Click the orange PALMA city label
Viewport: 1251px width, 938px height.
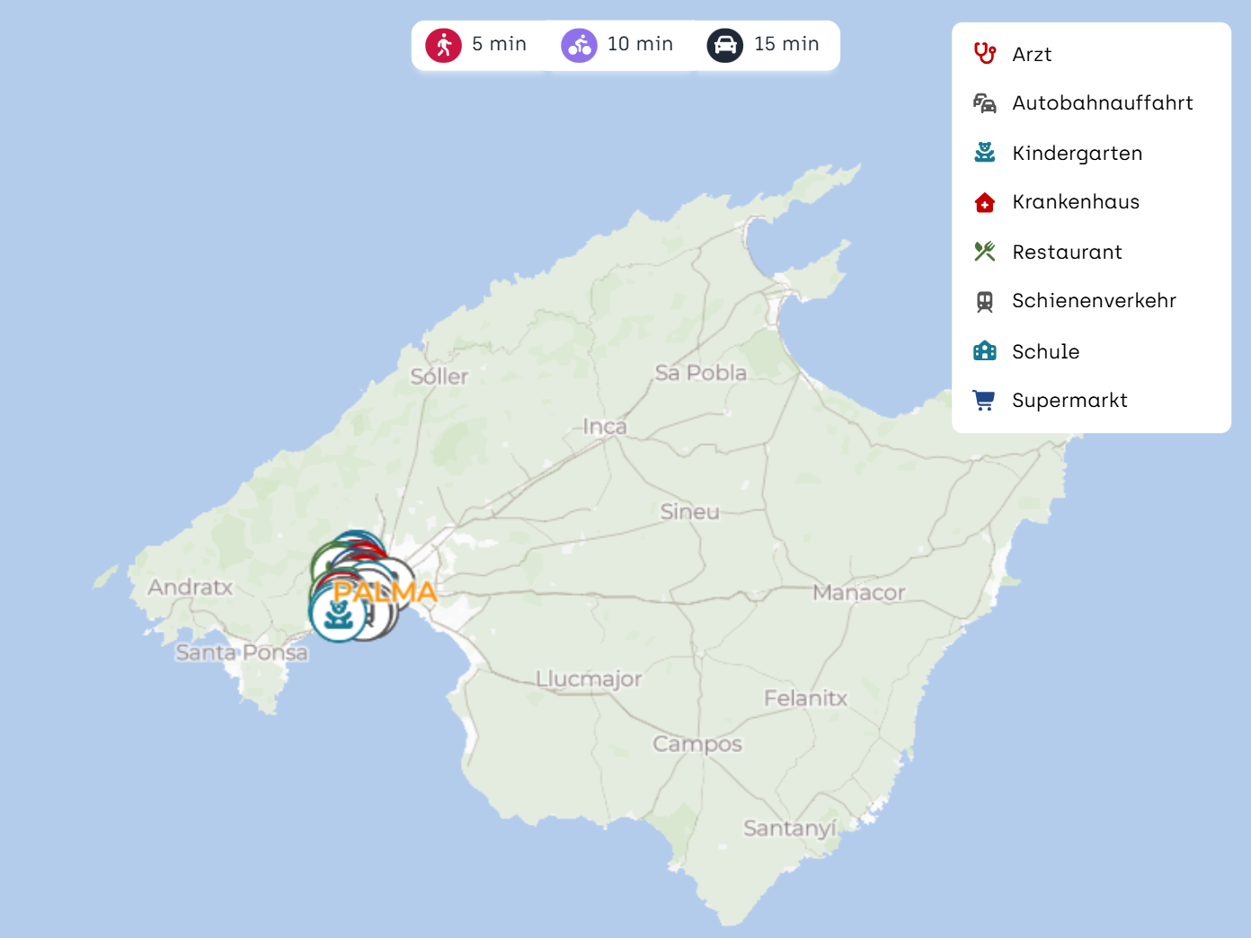pos(385,592)
